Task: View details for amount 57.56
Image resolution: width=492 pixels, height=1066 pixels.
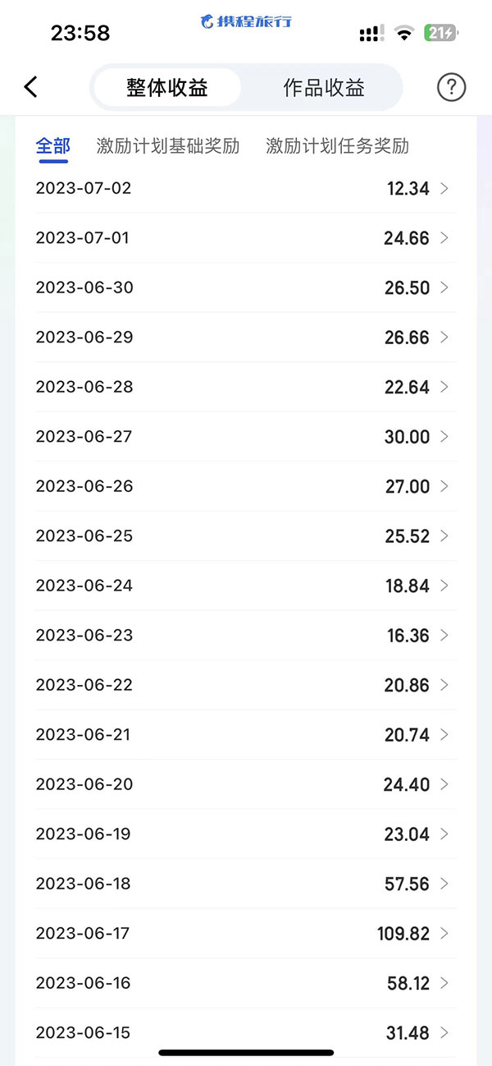Action: pos(407,884)
